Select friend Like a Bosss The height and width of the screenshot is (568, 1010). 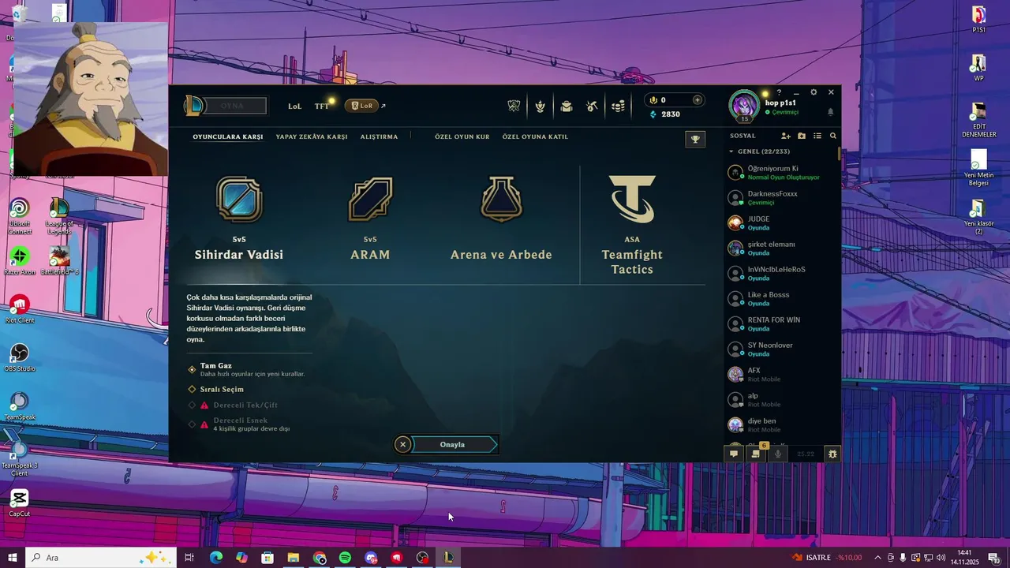pyautogui.click(x=781, y=299)
